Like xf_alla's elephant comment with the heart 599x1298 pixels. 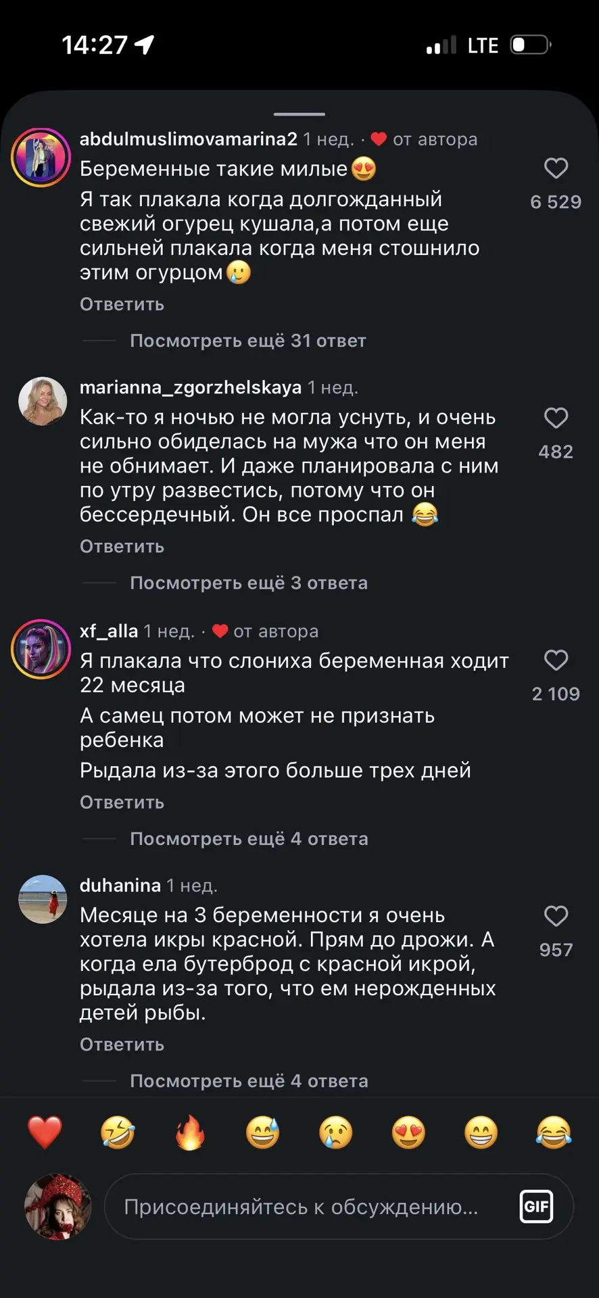(x=556, y=660)
